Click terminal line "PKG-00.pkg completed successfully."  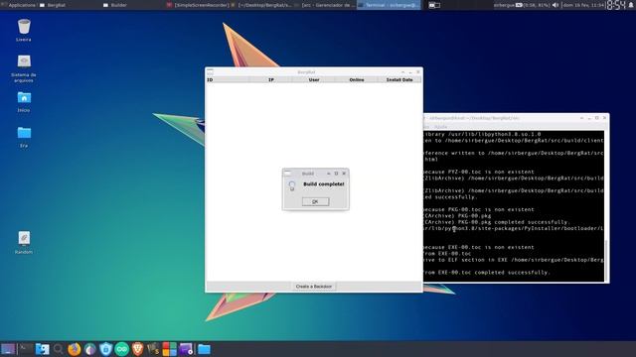(497, 222)
